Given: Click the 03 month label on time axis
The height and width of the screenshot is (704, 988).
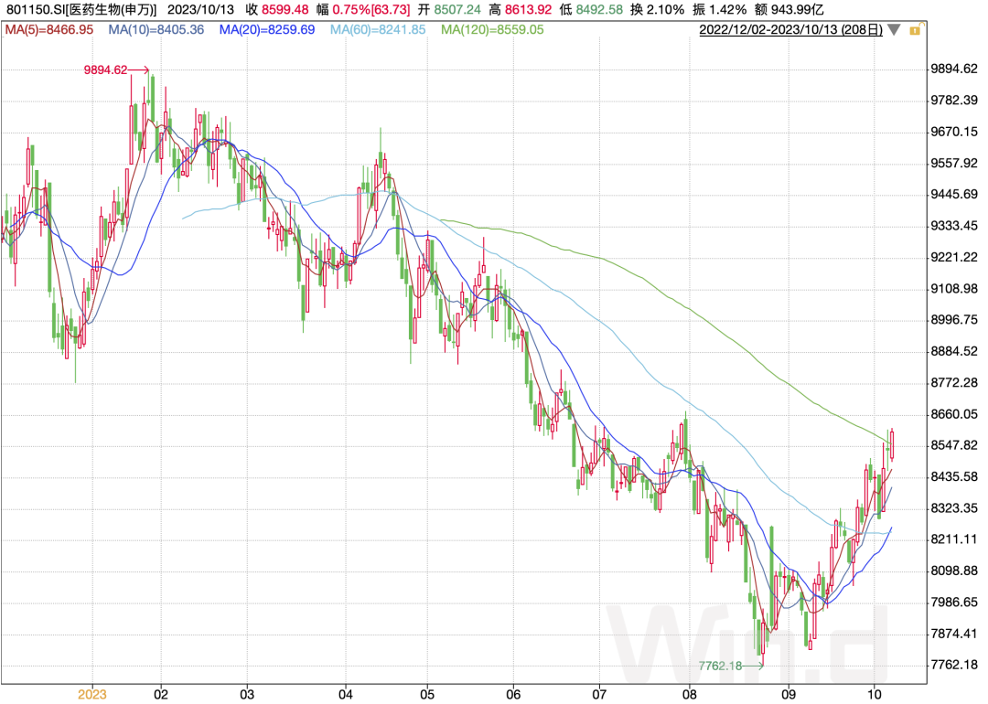Looking at the screenshot, I should [x=247, y=695].
